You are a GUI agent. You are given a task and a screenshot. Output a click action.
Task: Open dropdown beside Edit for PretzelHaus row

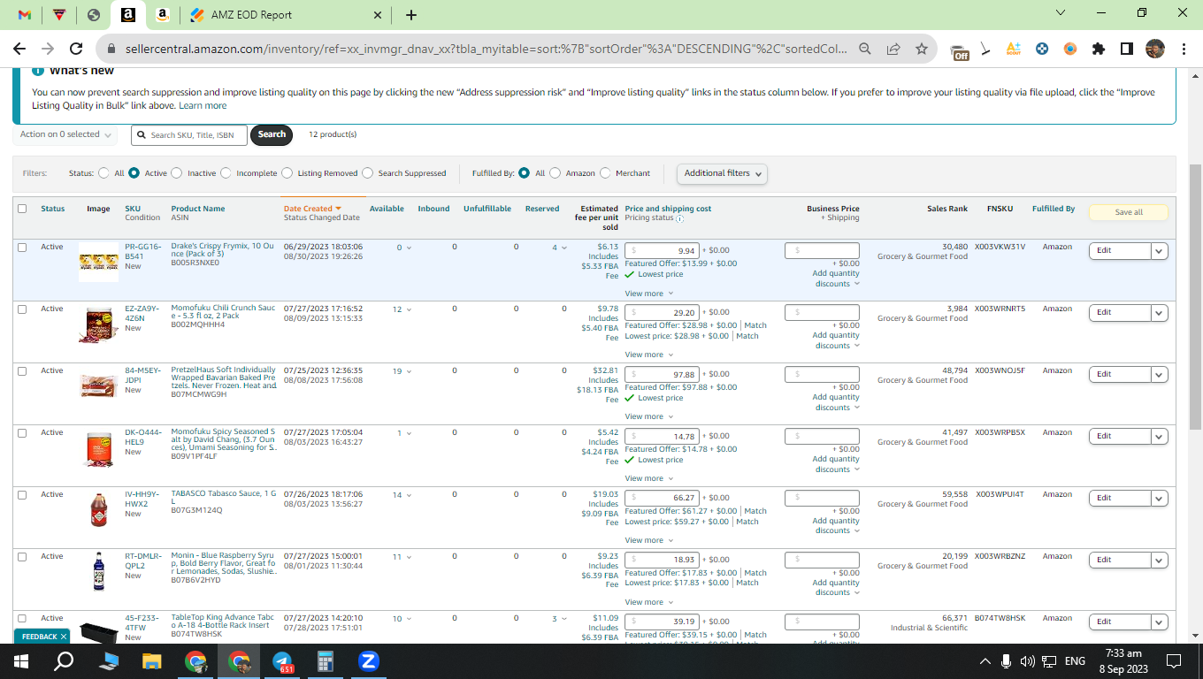coord(1160,374)
